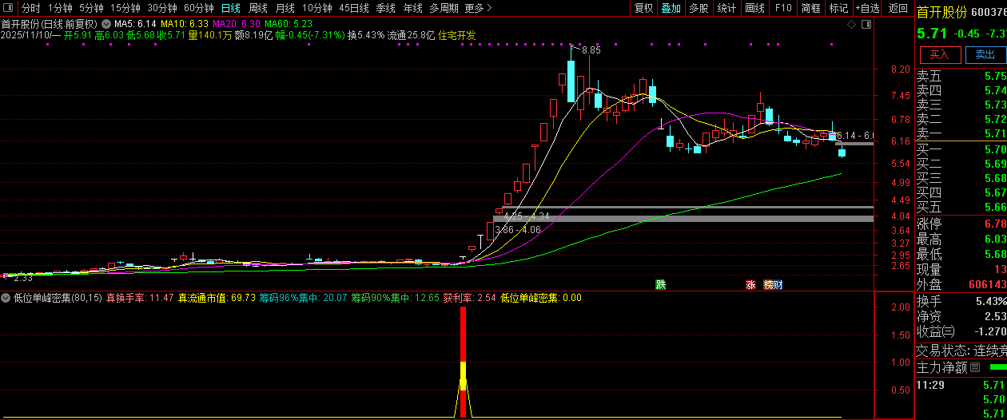Click the 交易状态 status row

coord(961,351)
